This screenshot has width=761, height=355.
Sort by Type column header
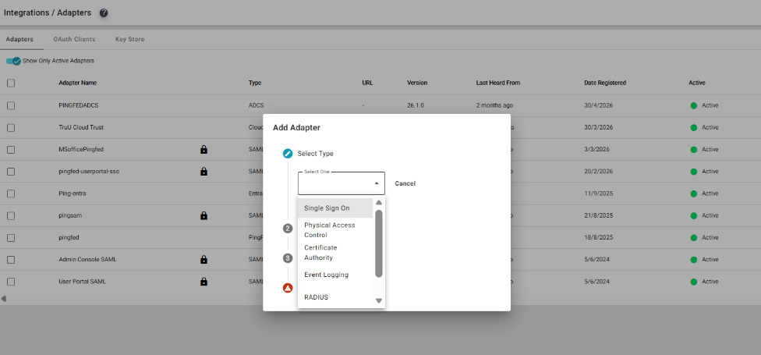point(255,83)
